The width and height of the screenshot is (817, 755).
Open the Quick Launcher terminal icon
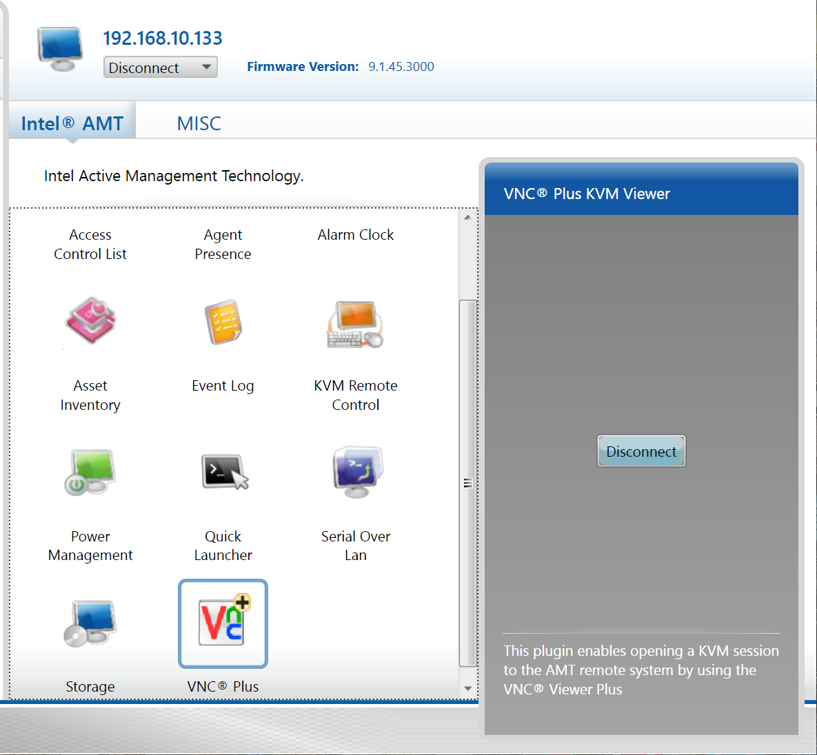[x=225, y=472]
